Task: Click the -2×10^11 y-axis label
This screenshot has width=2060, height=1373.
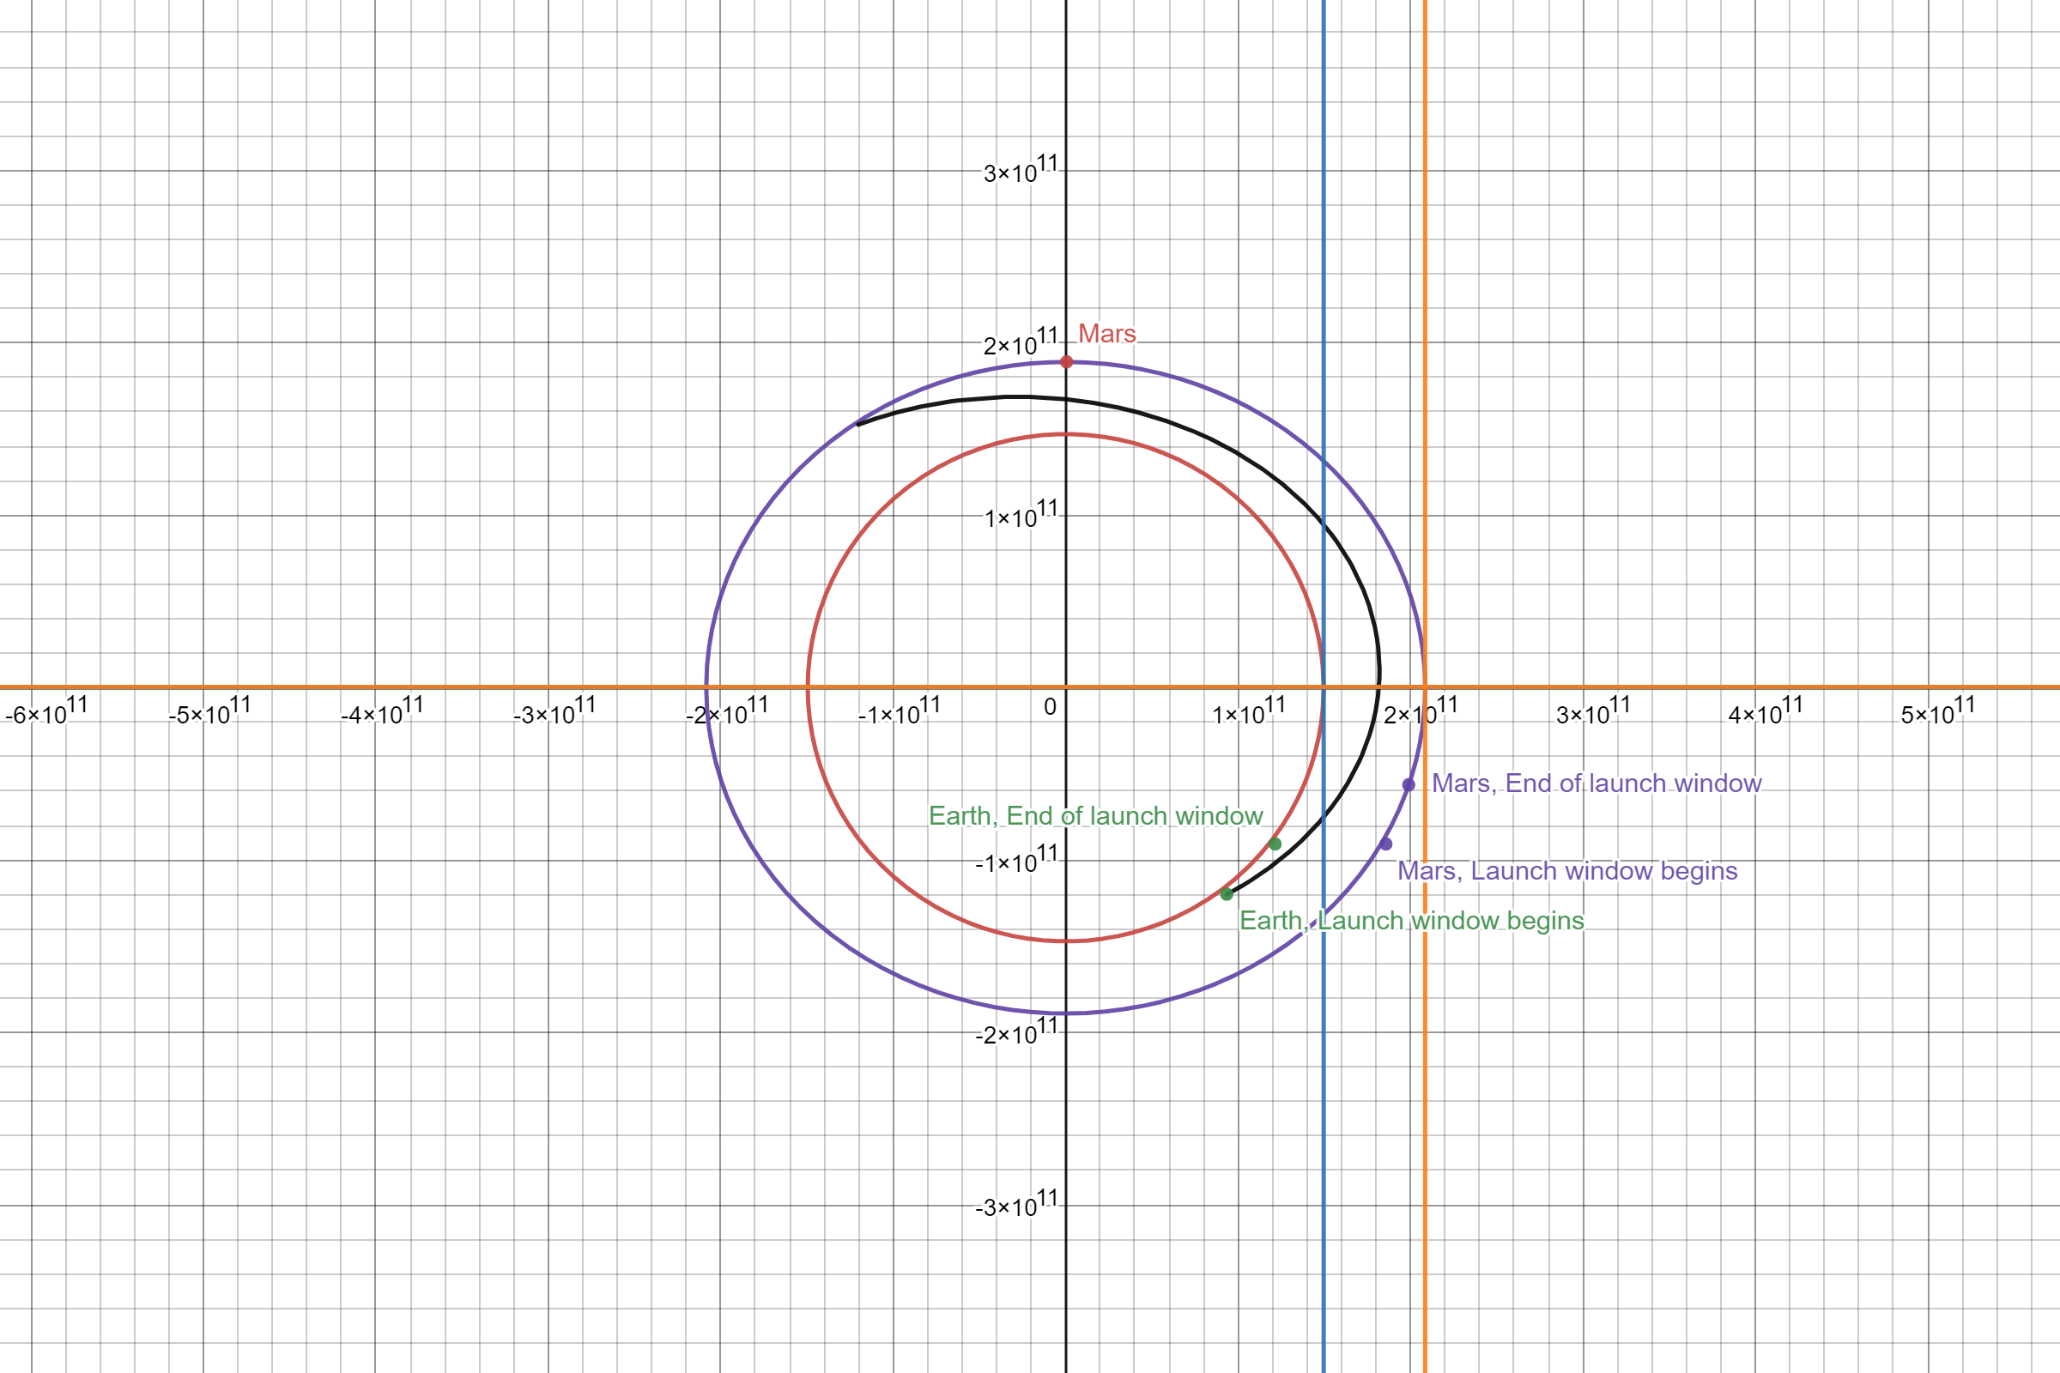Action: point(1016,1033)
